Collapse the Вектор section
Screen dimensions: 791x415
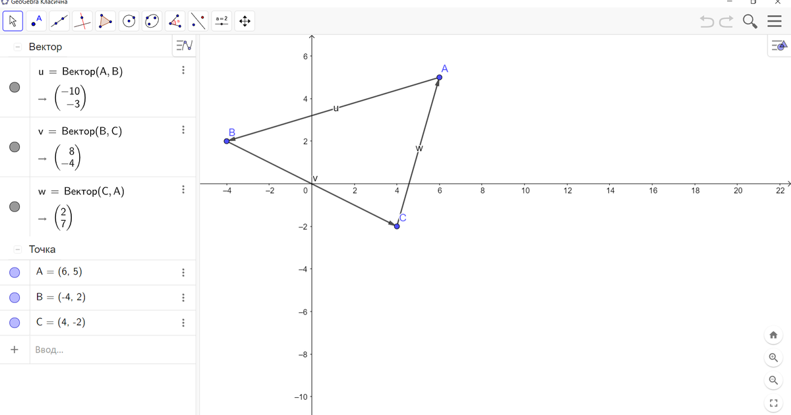point(16,47)
